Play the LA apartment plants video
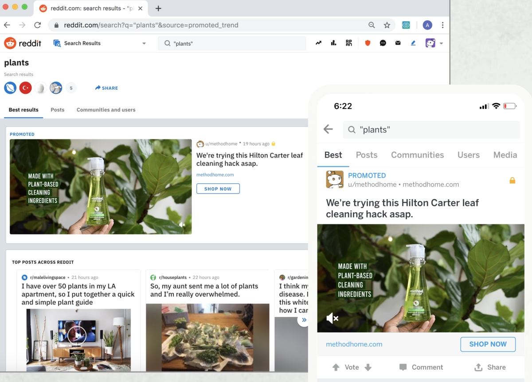 point(77,335)
